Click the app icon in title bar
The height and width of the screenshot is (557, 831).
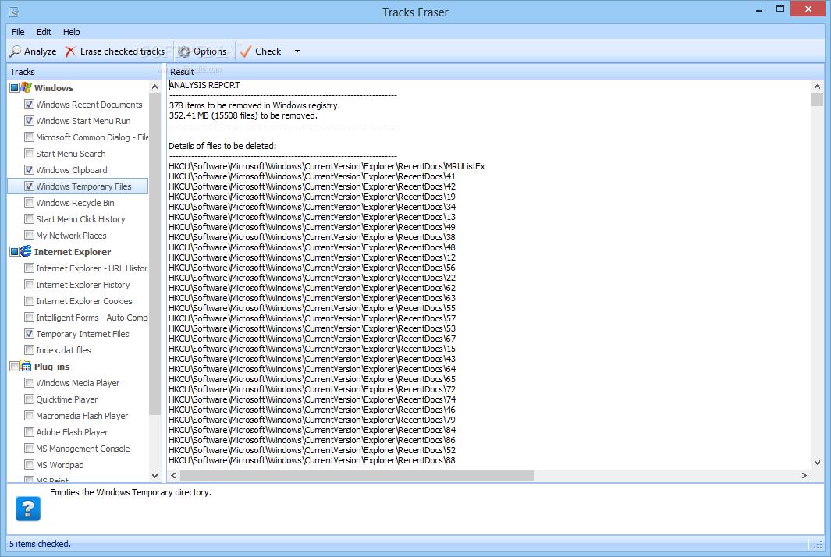[14, 11]
